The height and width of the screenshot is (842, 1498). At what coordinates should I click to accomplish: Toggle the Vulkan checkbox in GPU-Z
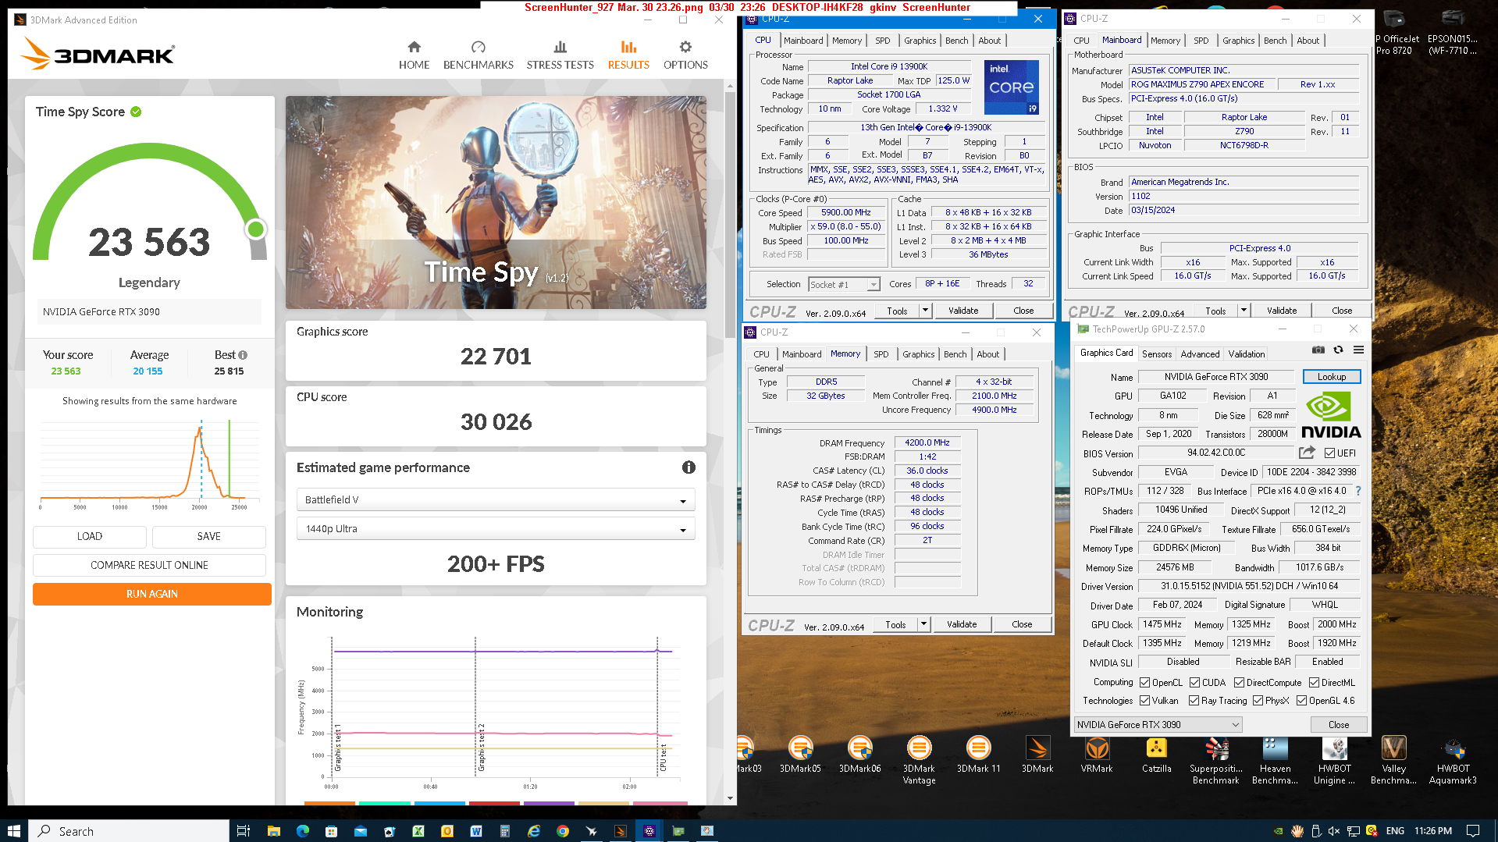[x=1144, y=701]
